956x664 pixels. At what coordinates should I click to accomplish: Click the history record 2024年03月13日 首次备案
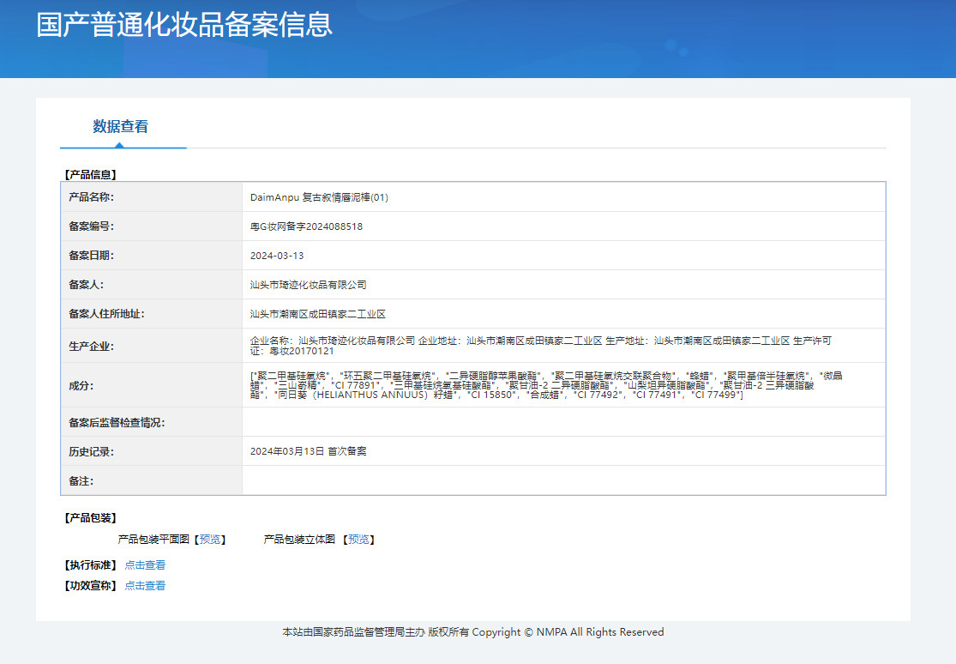pos(309,451)
